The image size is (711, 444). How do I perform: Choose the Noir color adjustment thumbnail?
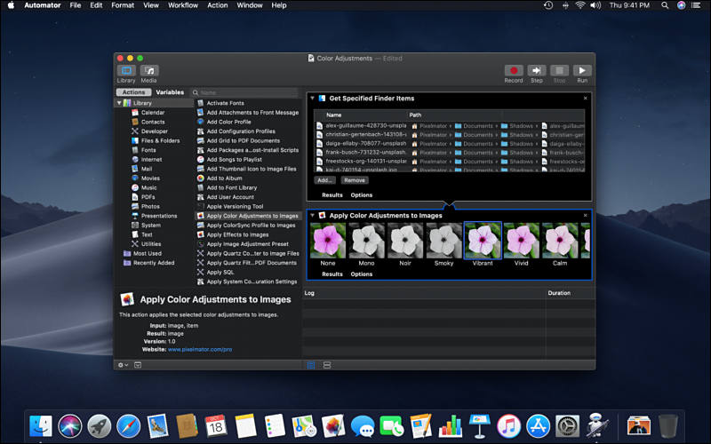(x=405, y=241)
